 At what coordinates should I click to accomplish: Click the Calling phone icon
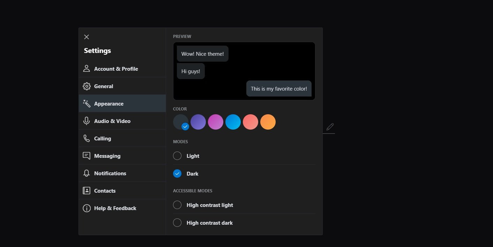pos(87,138)
